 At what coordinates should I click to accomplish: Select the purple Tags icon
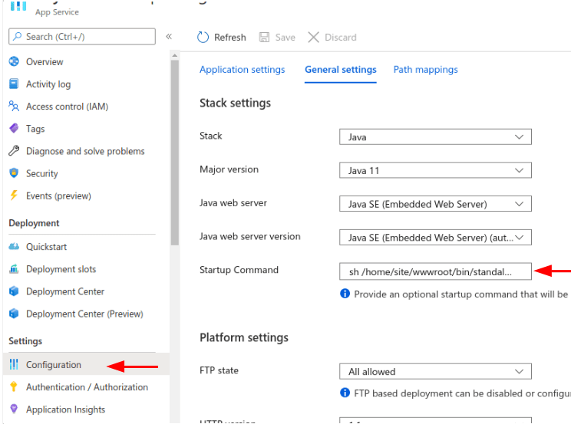pos(14,129)
